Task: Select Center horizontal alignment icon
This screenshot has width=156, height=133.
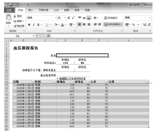Action: tap(84, 24)
